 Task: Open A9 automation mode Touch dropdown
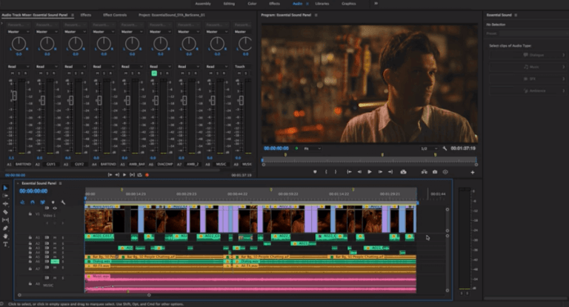click(x=242, y=67)
